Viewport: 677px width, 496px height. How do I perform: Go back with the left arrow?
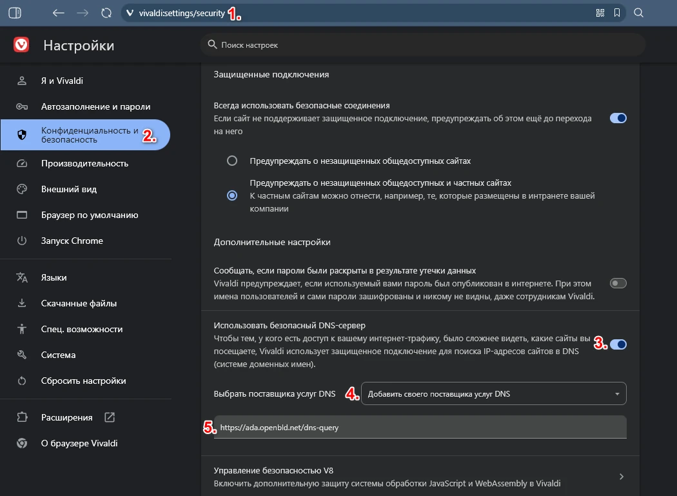(58, 13)
